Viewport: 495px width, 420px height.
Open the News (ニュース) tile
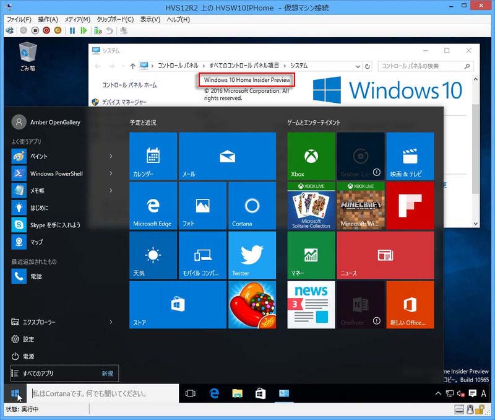pyautogui.click(x=385, y=255)
